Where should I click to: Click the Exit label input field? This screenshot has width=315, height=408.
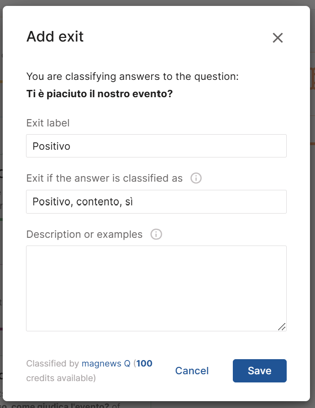(156, 146)
